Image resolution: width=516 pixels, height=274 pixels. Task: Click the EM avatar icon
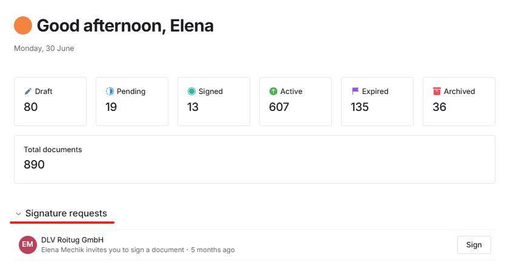[28, 245]
